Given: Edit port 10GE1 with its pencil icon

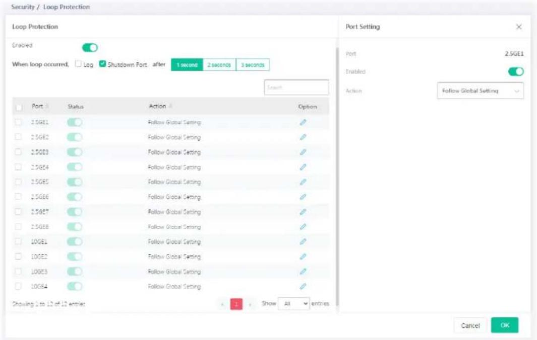Looking at the screenshot, I should (x=303, y=241).
